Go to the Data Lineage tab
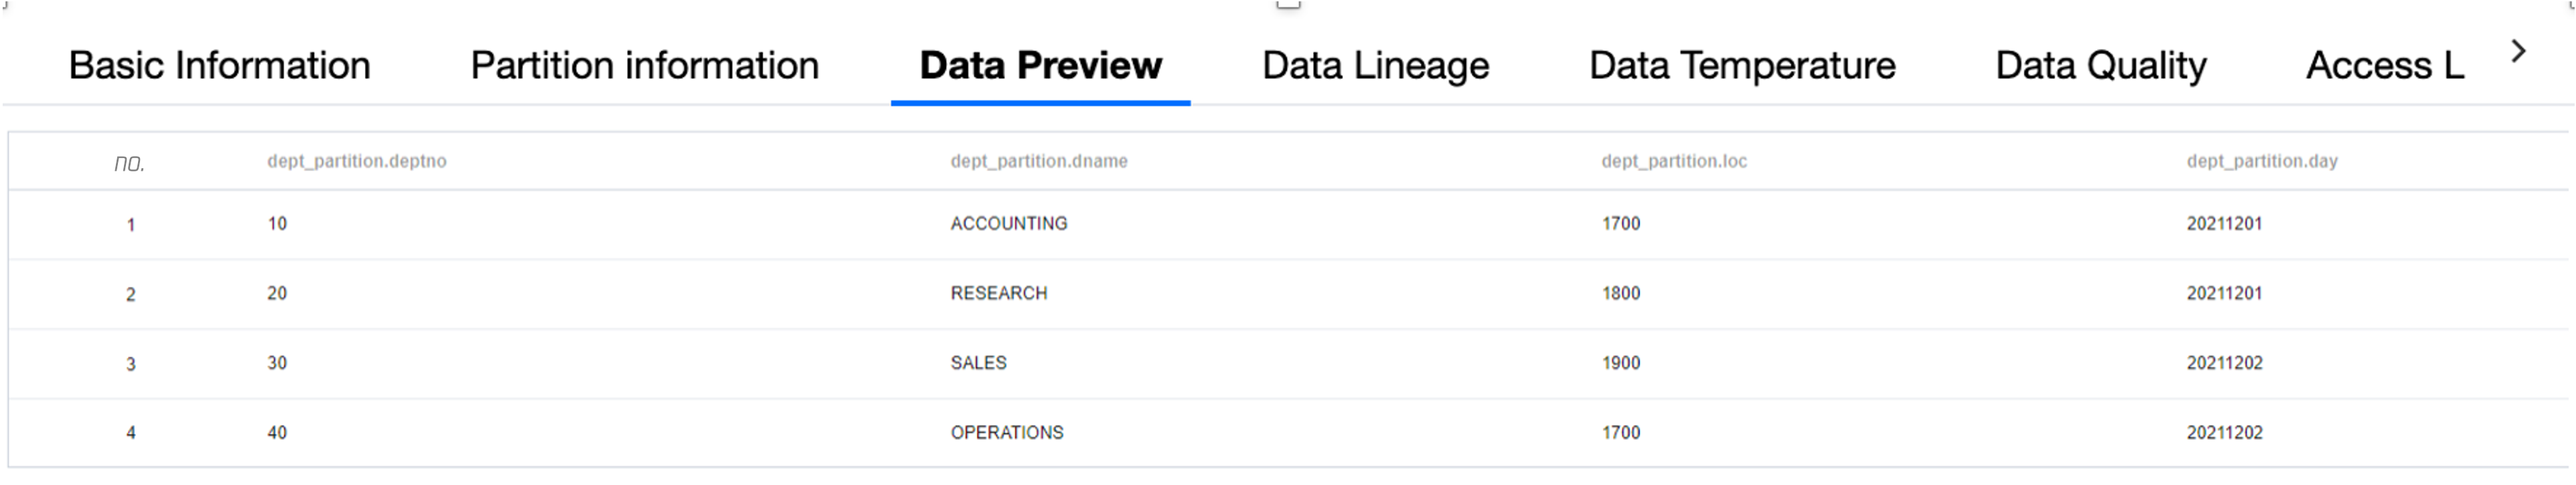The width and height of the screenshot is (2576, 485). 1375,66
